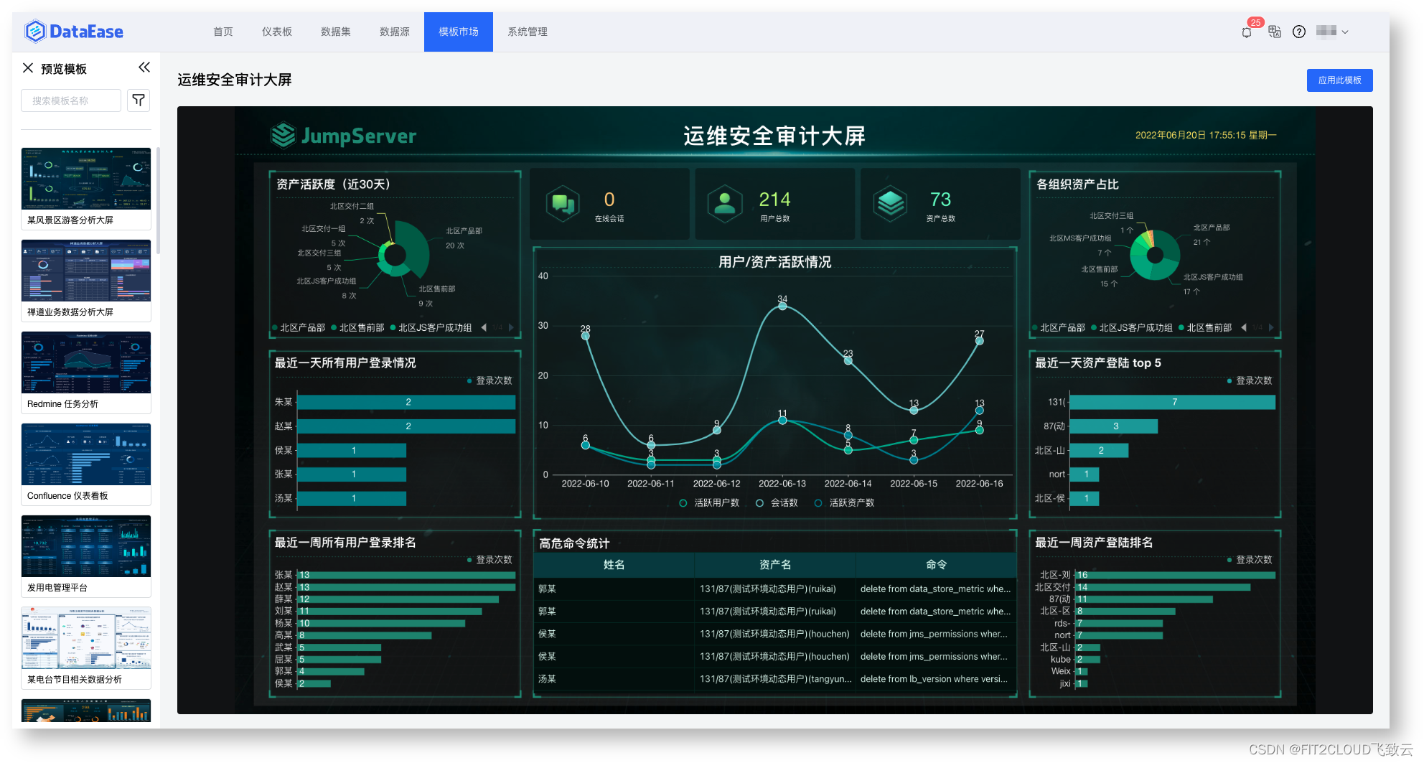Click the copy icon beside the notification bell
The image size is (1424, 763).
1273,32
